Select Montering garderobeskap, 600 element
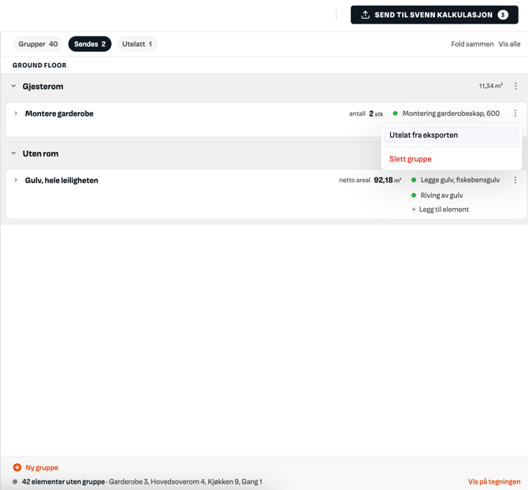 pos(451,113)
